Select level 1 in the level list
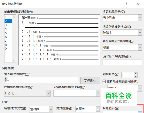The height and width of the screenshot is (113, 144). pyautogui.click(x=8, y=17)
